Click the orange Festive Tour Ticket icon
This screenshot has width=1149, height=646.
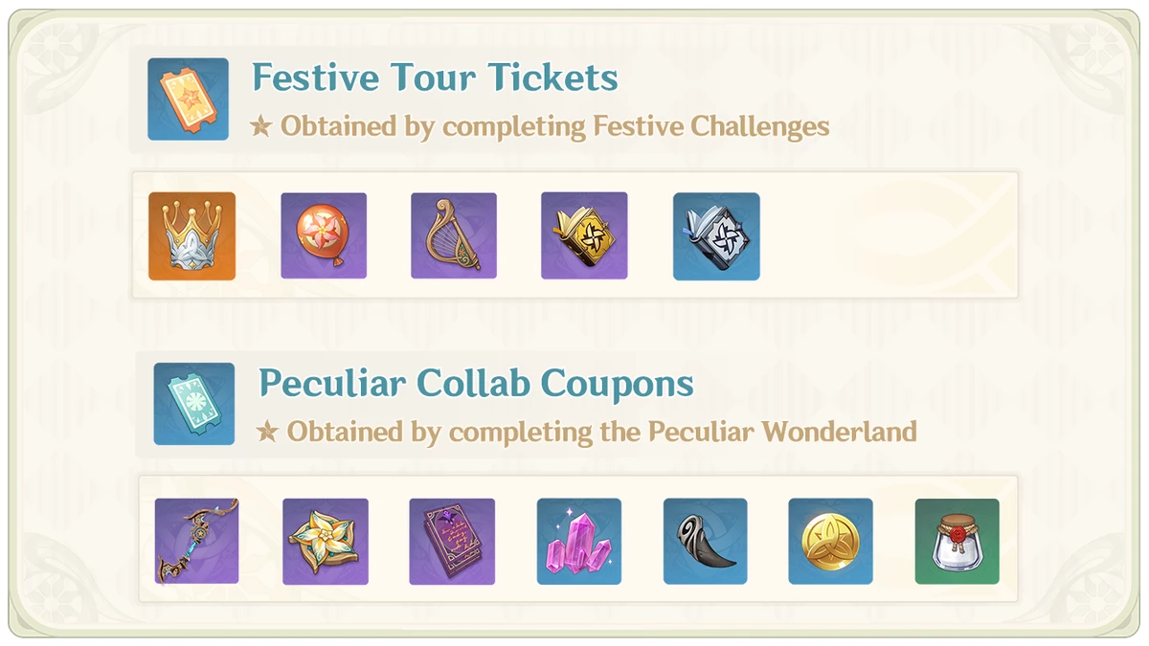tap(188, 99)
